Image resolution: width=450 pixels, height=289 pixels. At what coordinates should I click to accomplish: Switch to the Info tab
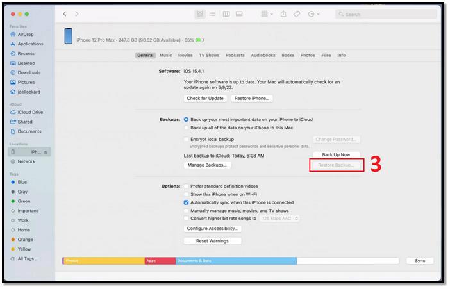click(x=341, y=55)
